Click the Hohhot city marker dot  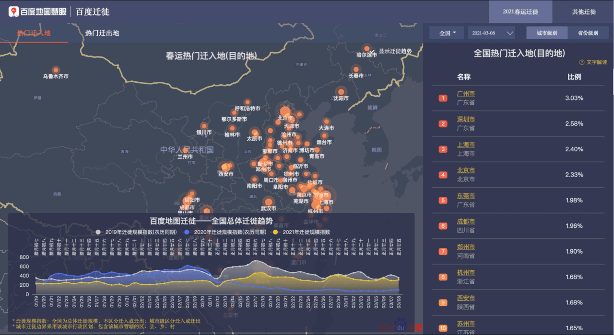248,102
